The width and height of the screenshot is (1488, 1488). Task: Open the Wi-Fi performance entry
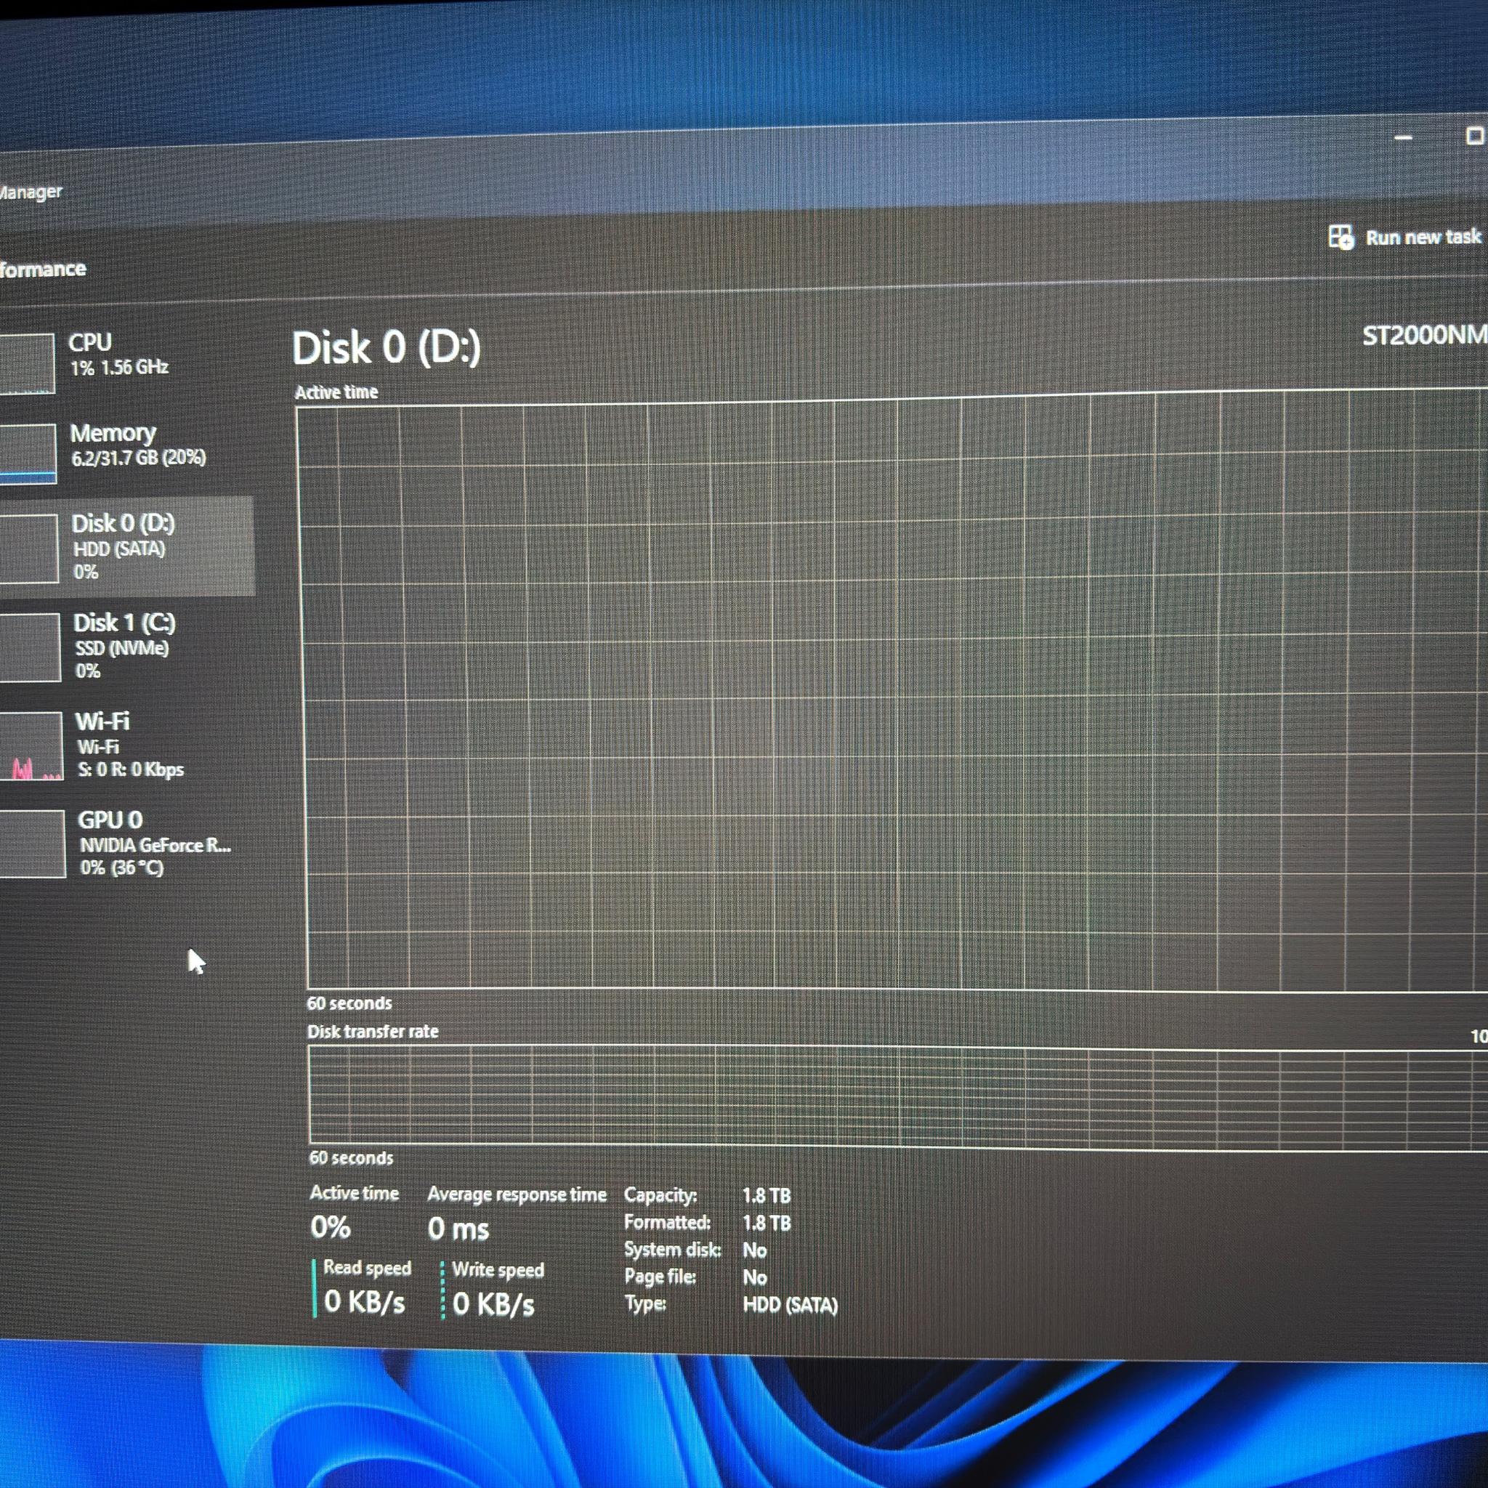tap(128, 745)
